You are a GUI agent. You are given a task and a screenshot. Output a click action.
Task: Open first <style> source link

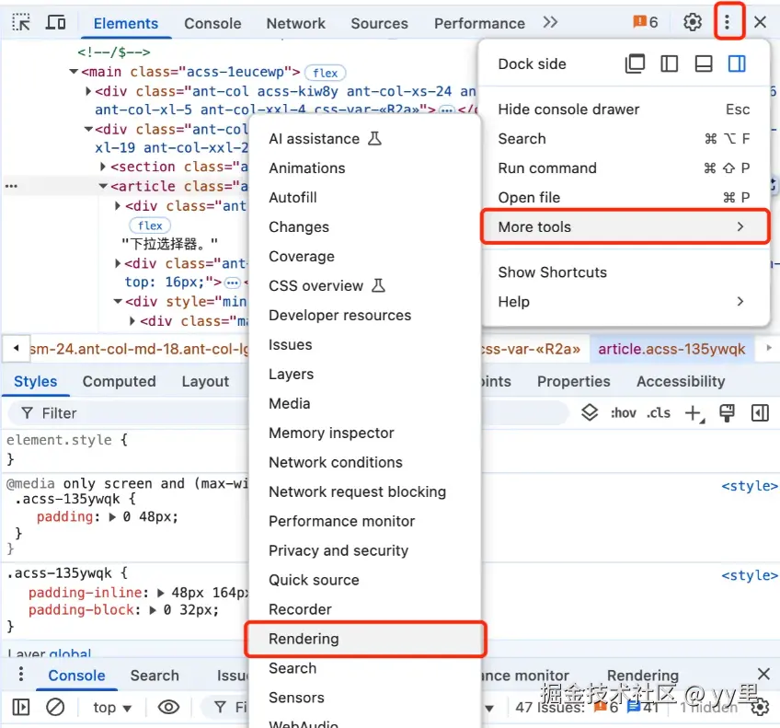tap(749, 486)
